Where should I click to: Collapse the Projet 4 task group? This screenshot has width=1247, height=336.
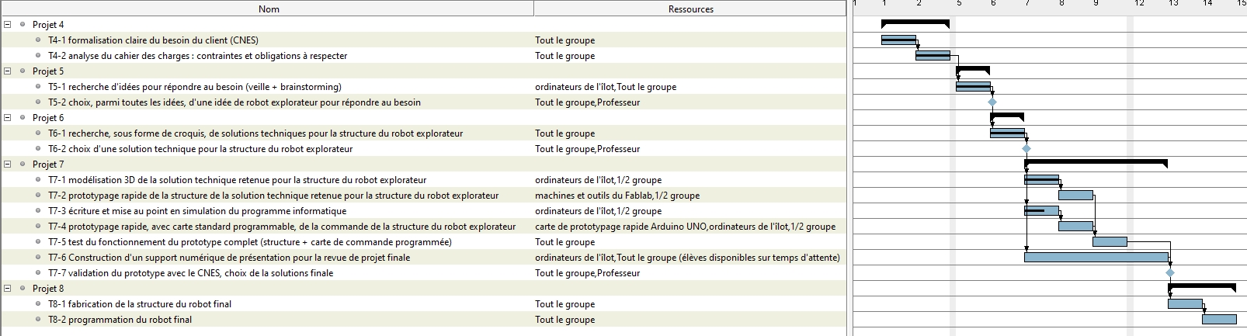pyautogui.click(x=7, y=24)
